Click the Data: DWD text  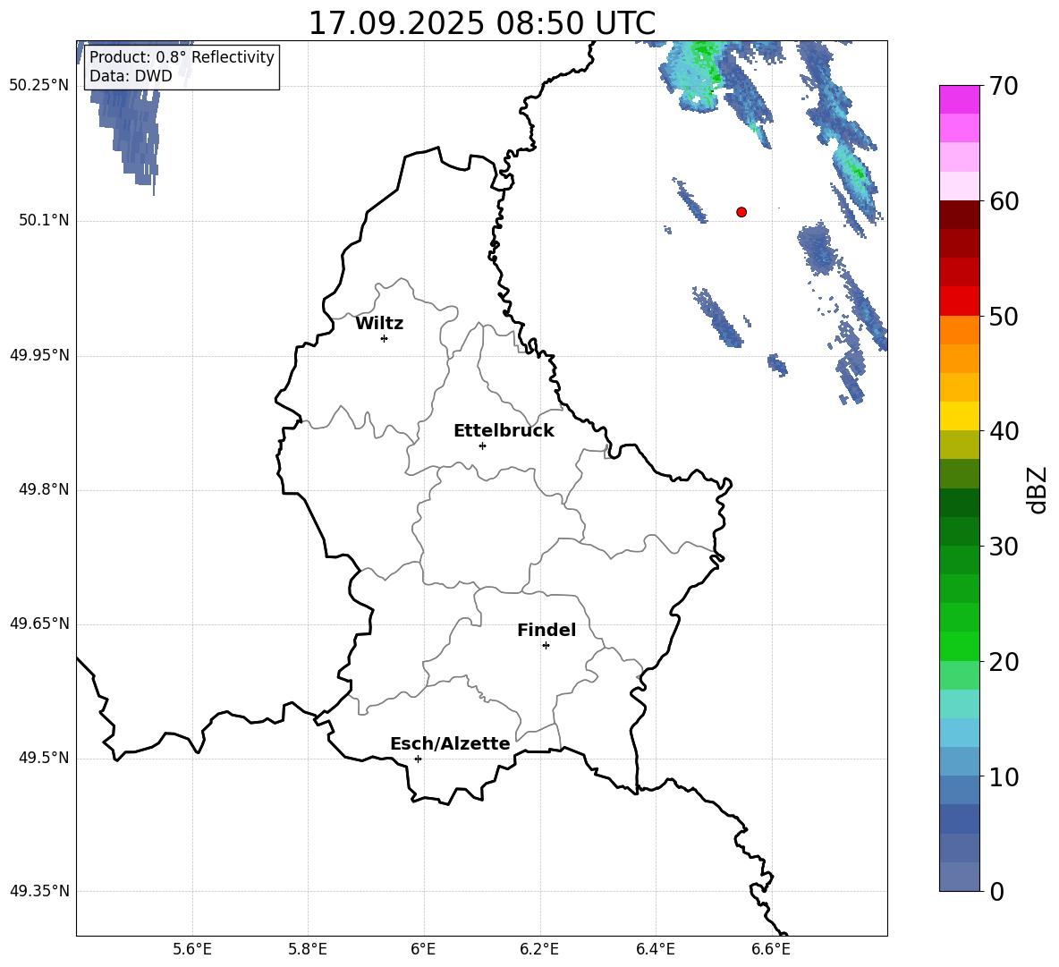(x=131, y=76)
